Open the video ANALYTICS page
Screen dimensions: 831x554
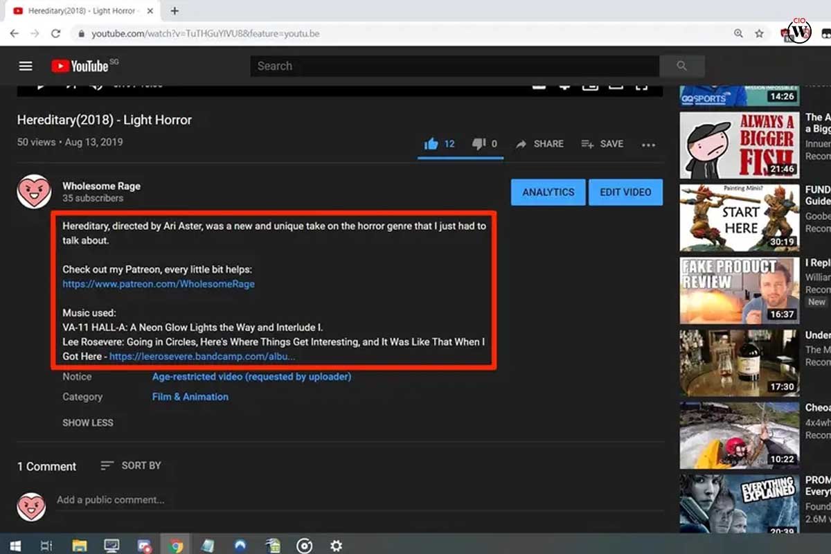tap(548, 193)
